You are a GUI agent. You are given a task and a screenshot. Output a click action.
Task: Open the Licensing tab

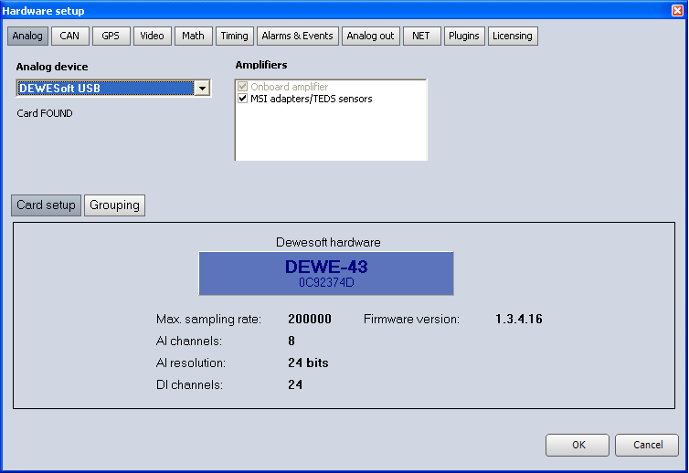[513, 36]
